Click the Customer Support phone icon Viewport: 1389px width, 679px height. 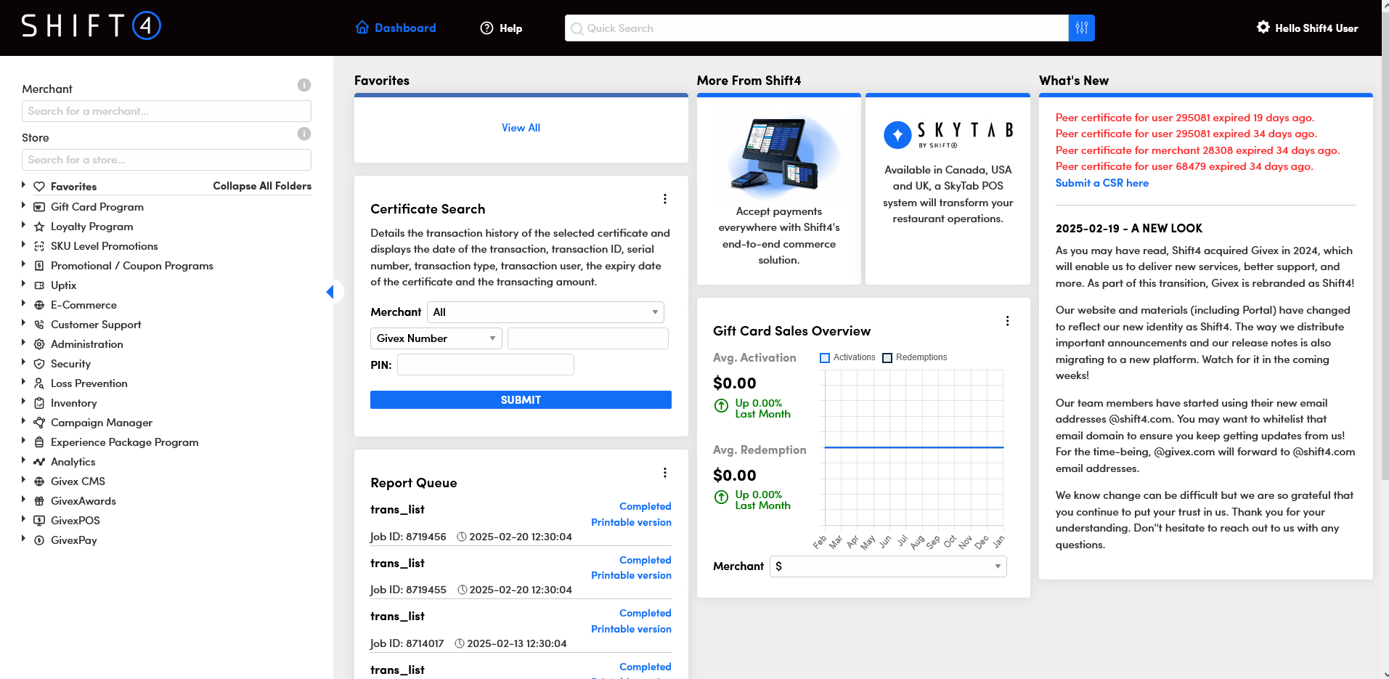pyautogui.click(x=39, y=325)
